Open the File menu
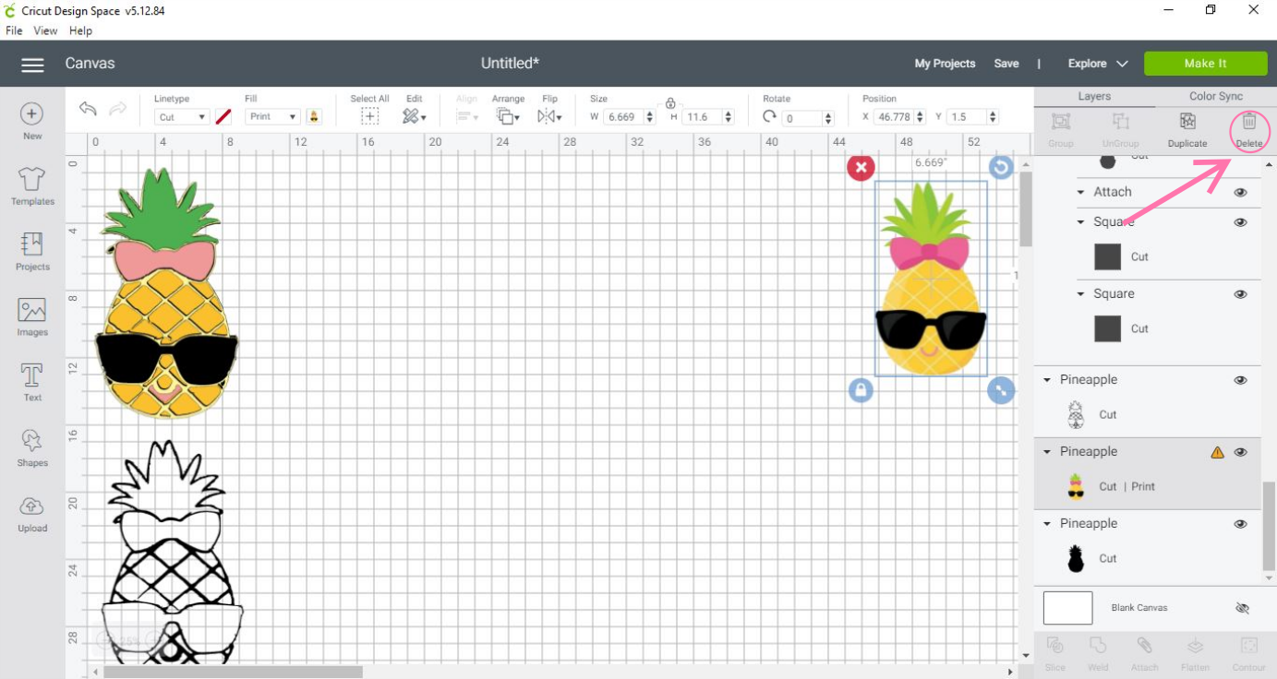This screenshot has width=1277, height=679. pyautogui.click(x=14, y=30)
